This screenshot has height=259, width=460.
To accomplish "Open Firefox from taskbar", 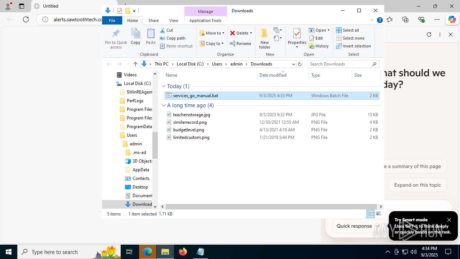I will (183, 252).
